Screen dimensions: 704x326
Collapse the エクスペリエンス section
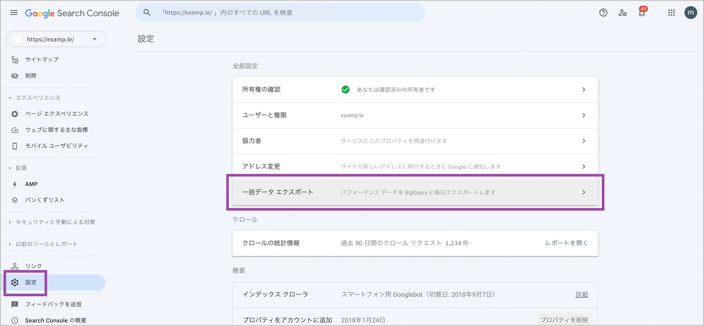(x=10, y=98)
